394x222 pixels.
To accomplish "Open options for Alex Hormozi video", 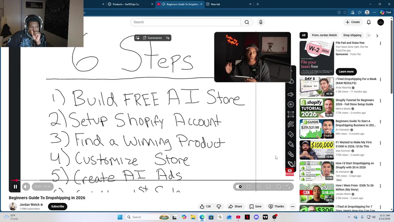I will pos(380,143).
